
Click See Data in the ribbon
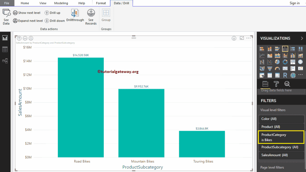pos(6,17)
